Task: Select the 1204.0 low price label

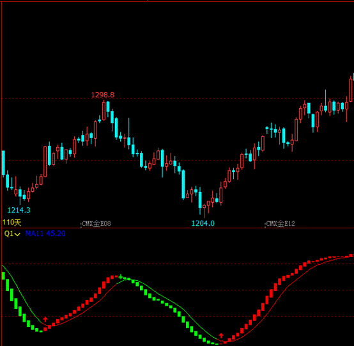Action: [203, 223]
